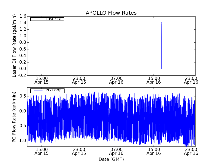Click top plot 23:00 Apr 16 label
This screenshot has height=163, width=217.
pyautogui.click(x=191, y=80)
